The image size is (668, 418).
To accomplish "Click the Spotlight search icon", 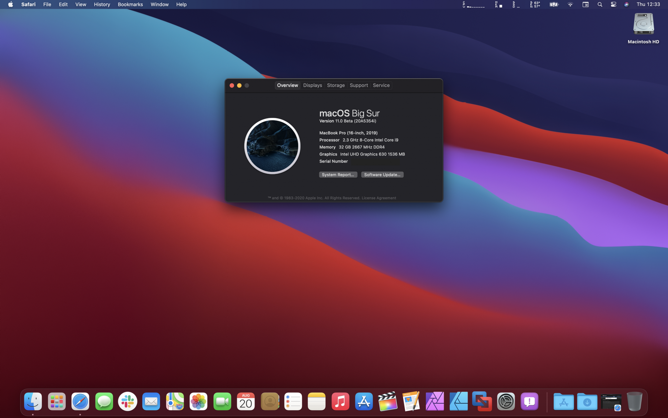I will tap(600, 4).
